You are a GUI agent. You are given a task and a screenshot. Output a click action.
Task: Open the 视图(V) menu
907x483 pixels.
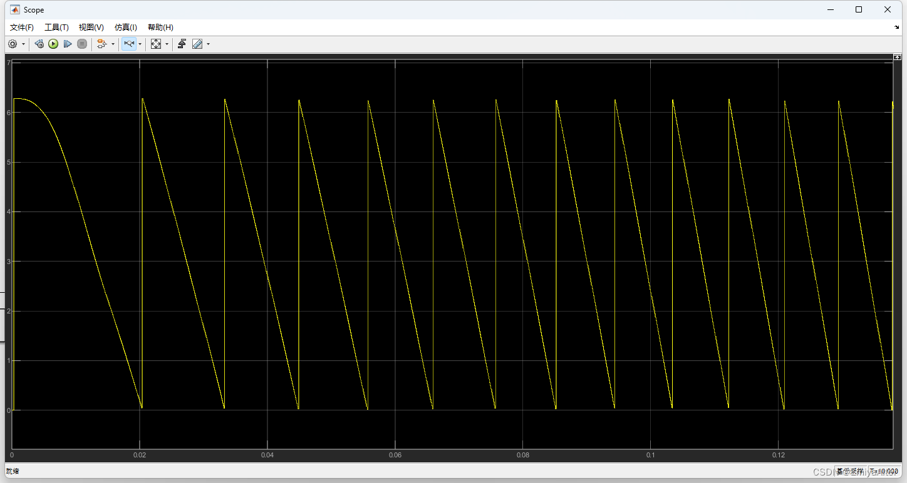pos(91,27)
